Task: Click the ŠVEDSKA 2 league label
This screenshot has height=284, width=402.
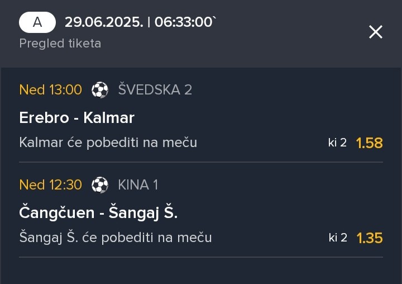Action: (155, 89)
